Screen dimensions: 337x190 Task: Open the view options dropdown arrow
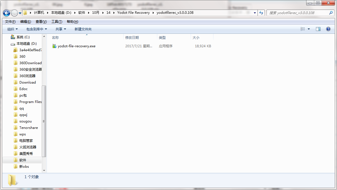pos(309,29)
